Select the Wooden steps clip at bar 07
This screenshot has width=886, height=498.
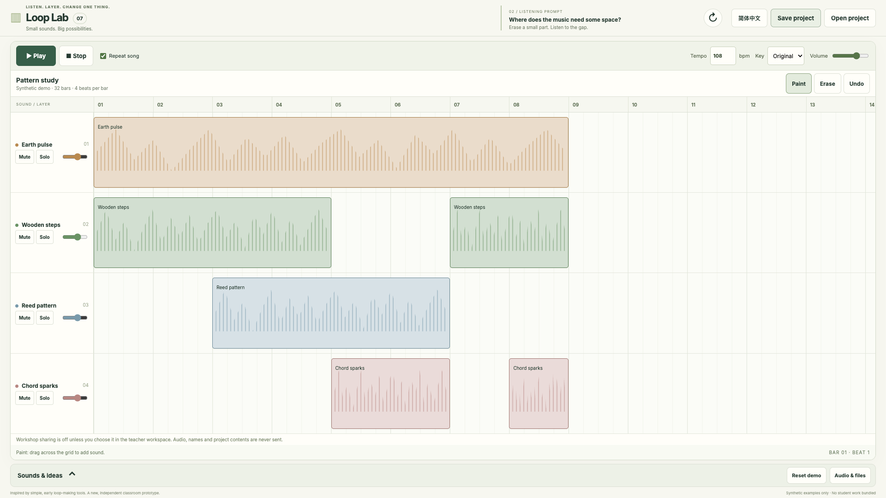509,232
